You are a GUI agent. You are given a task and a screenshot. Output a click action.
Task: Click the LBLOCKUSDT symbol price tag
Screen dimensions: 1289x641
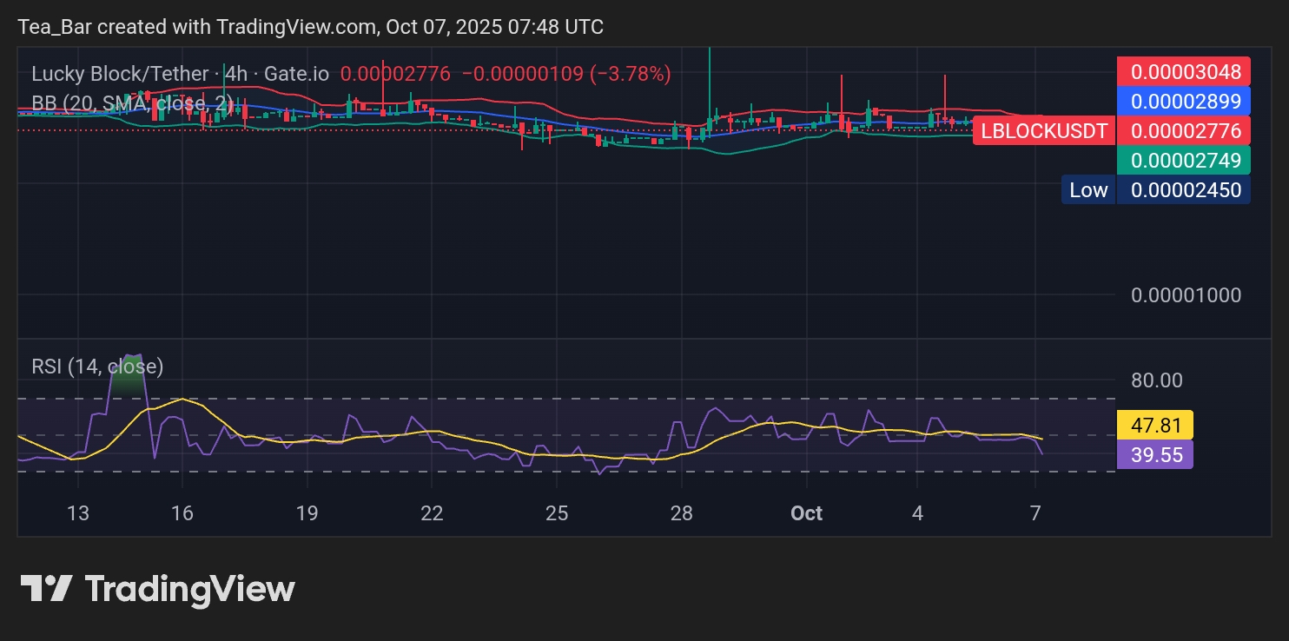click(1044, 131)
